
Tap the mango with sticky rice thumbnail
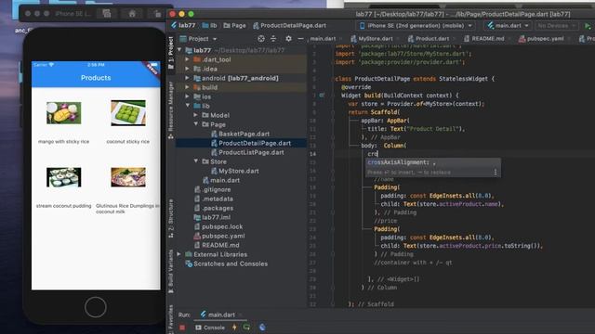[64, 112]
